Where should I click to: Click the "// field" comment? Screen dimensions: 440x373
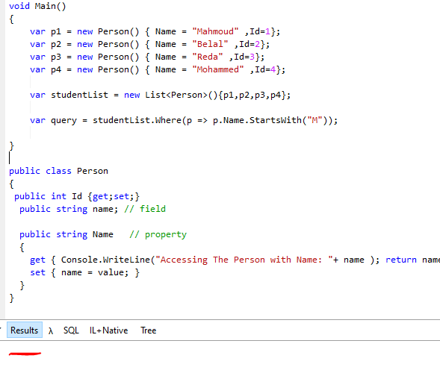point(145,209)
